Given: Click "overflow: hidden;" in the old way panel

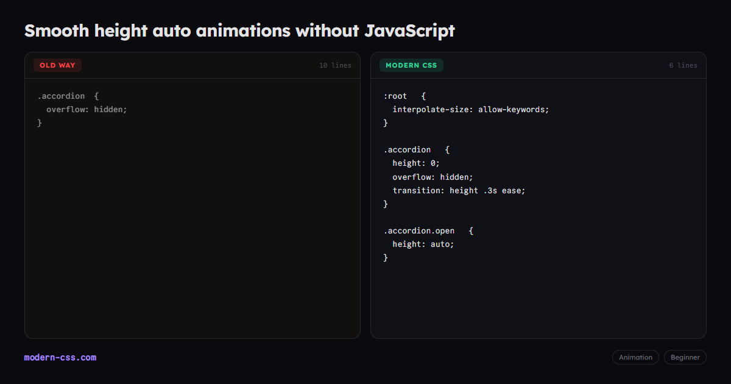Looking at the screenshot, I should point(87,109).
